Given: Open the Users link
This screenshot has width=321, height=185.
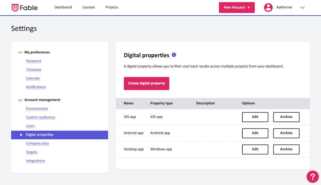Looking at the screenshot, I should click(x=30, y=126).
